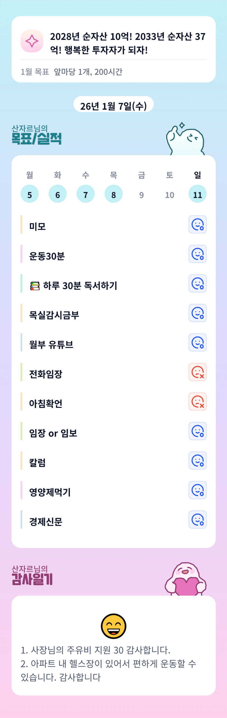The image size is (227, 718).
Task: Click the pink heart-holding mascot illustration
Action: (x=186, y=579)
